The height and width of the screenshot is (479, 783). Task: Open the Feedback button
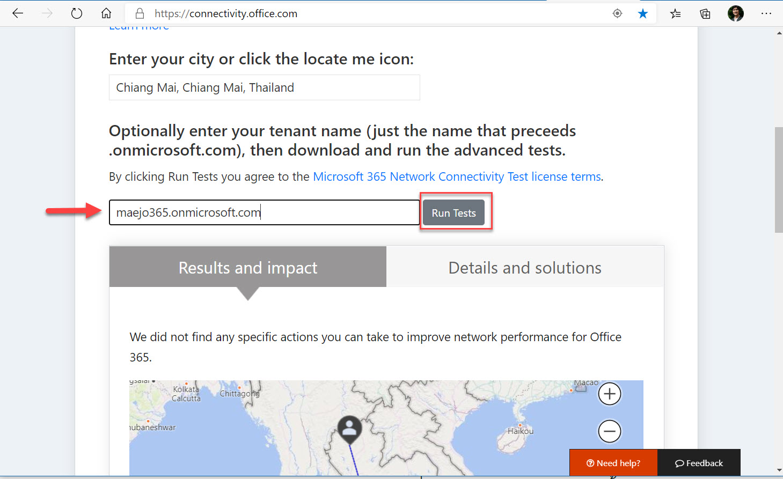699,463
